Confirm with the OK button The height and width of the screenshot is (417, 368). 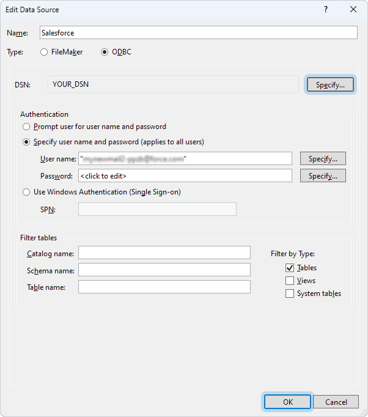(x=287, y=402)
